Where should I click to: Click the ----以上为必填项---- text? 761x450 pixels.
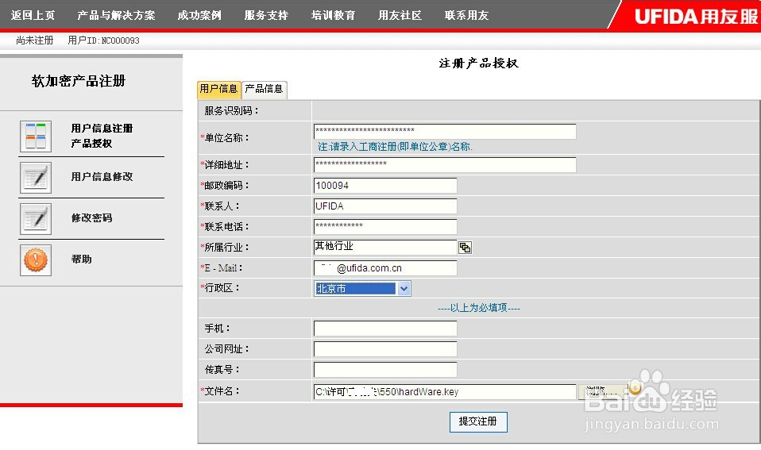click(x=478, y=308)
